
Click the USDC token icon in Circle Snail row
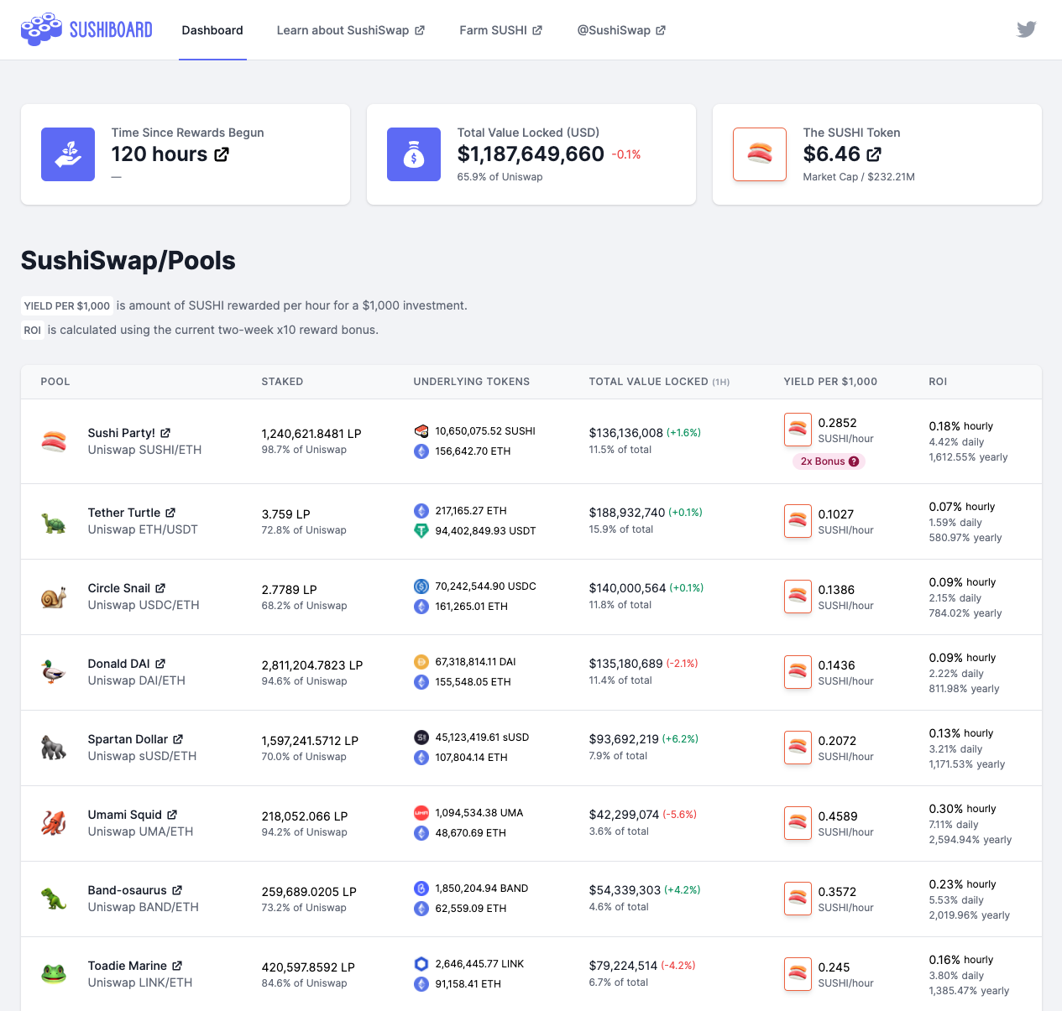coord(421,586)
